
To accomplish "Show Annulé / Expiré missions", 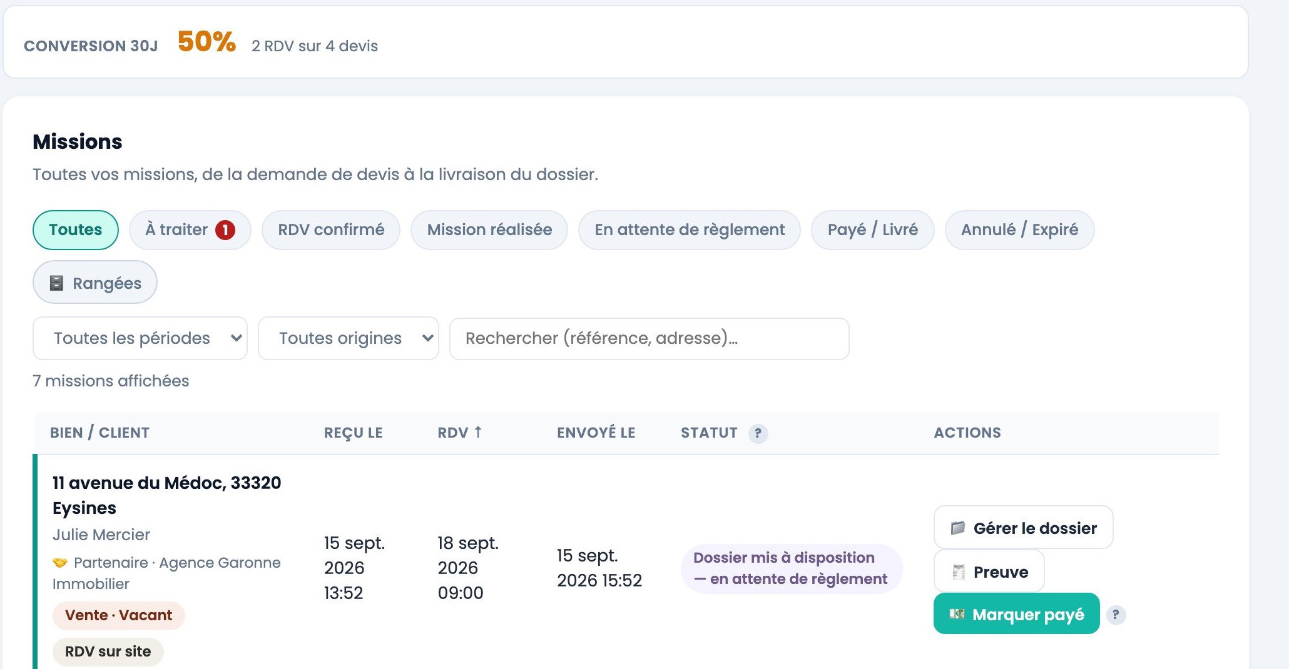I will coord(1020,230).
